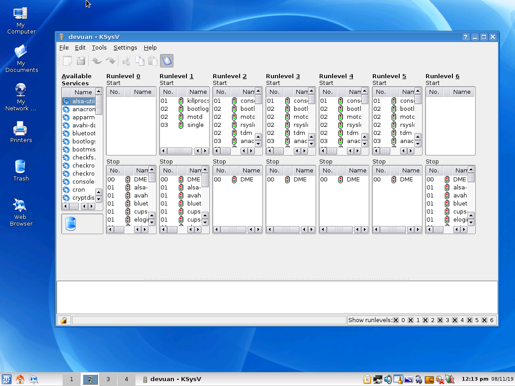Open My Computer desktop icon
The image size is (515, 386).
click(21, 21)
